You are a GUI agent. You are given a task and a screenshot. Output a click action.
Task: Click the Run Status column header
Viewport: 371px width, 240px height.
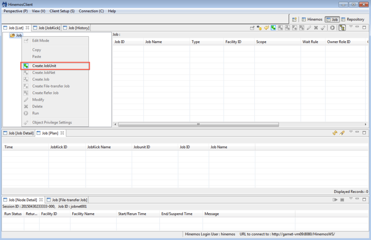click(x=13, y=214)
